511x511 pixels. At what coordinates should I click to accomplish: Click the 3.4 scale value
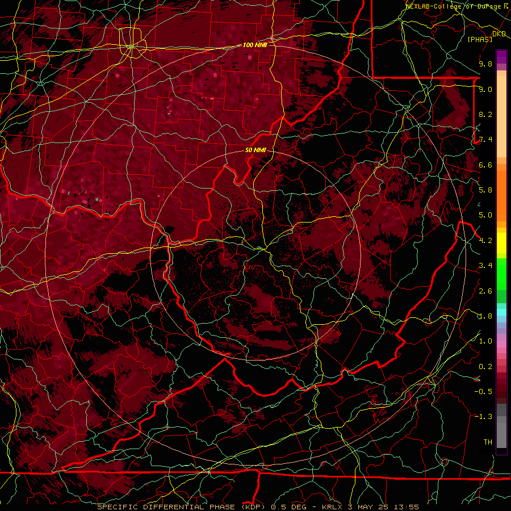click(485, 266)
